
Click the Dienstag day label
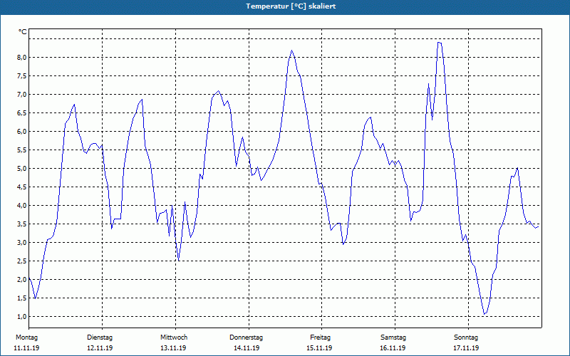(x=100, y=337)
